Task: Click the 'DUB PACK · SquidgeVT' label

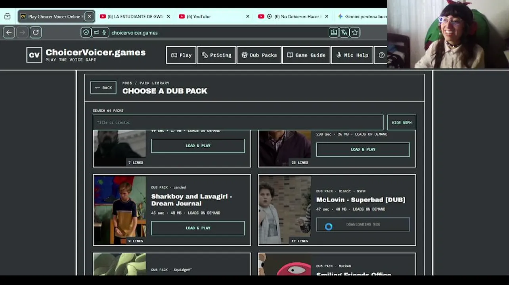Action: coord(171,270)
